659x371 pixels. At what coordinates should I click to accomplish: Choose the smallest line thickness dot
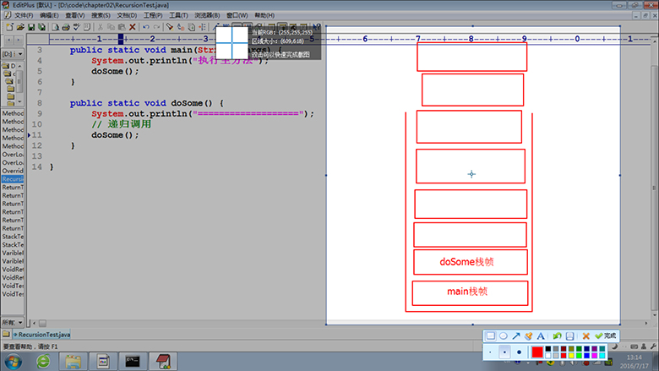coord(491,352)
